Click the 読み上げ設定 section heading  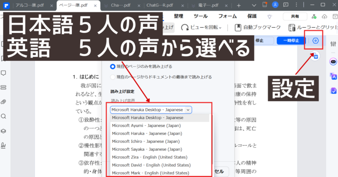point(123,92)
